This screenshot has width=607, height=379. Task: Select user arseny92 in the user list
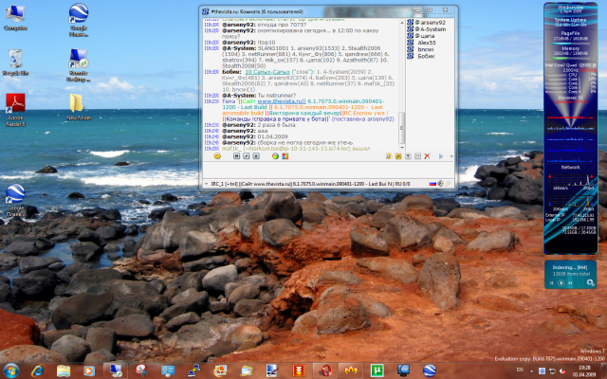427,23
